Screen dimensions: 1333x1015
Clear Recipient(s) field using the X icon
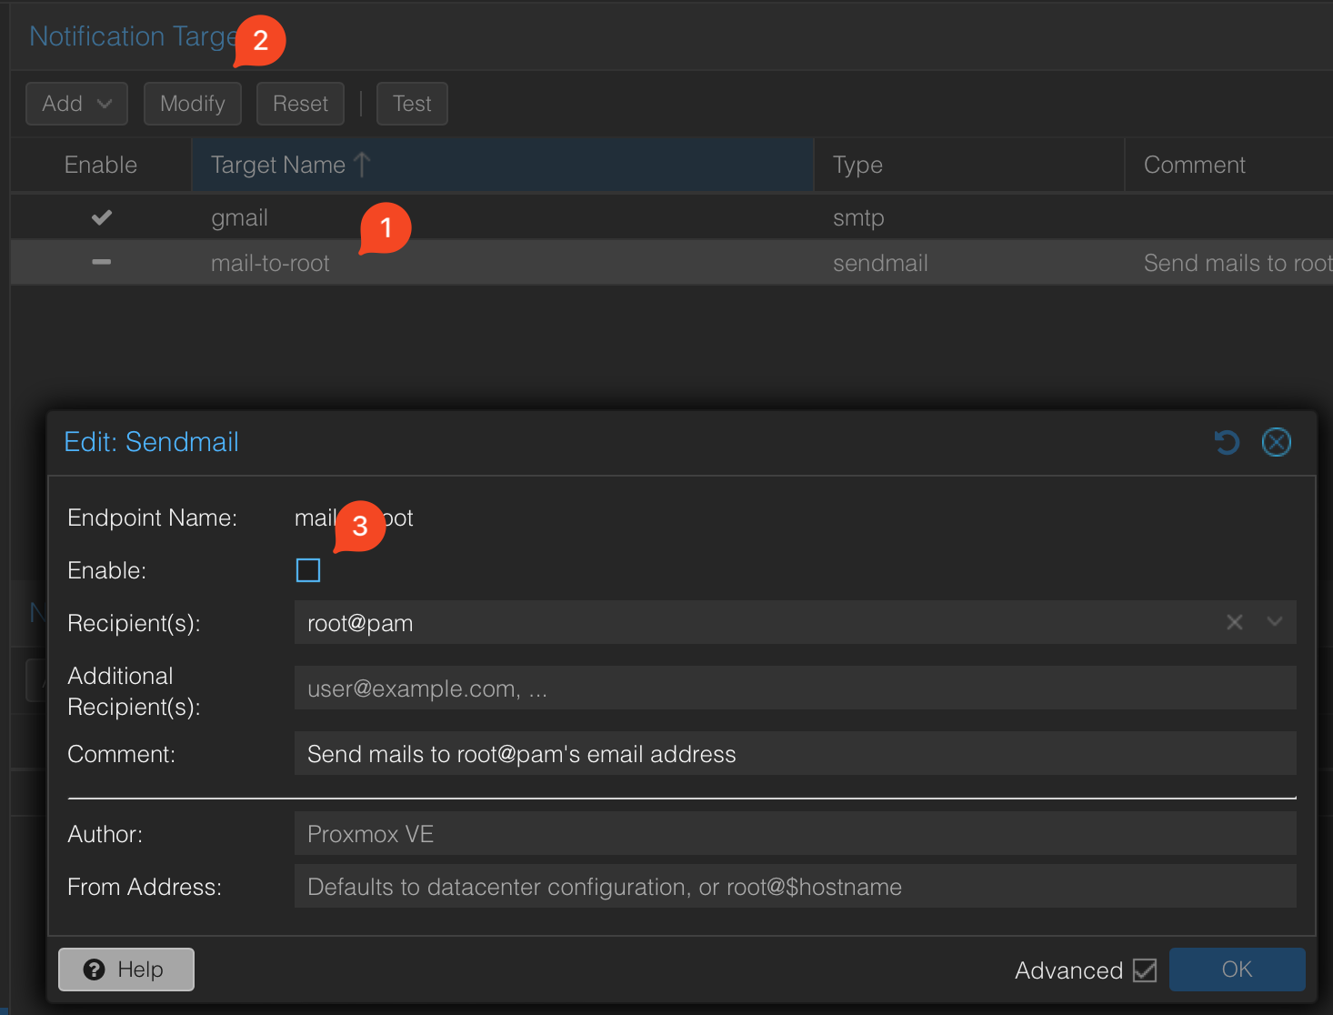point(1234,622)
